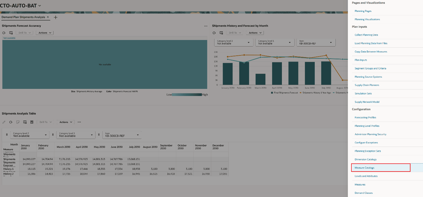The height and width of the screenshot is (197, 423).
Task: Click the calculator icon in Shipments Analysis Table toolbar
Action: pos(31,122)
